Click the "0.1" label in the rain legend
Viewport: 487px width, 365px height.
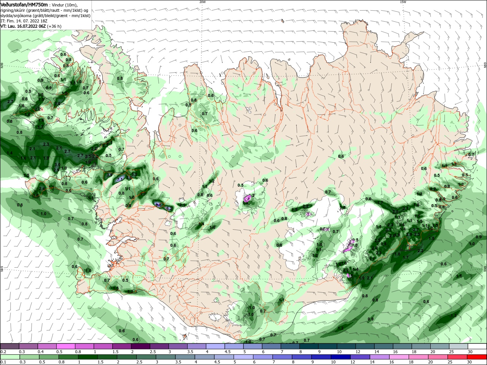[x=3, y=362]
